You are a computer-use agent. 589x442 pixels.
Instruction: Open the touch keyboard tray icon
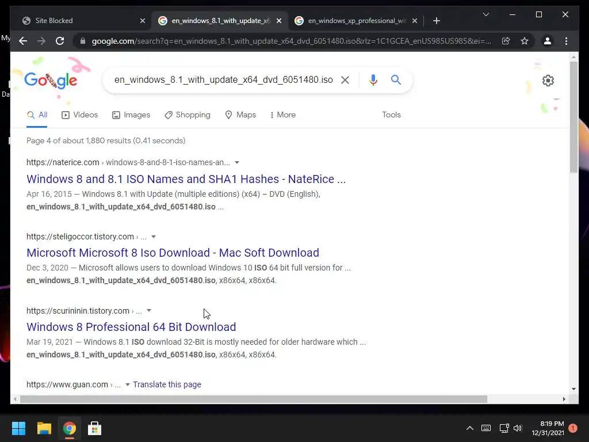tap(486, 428)
